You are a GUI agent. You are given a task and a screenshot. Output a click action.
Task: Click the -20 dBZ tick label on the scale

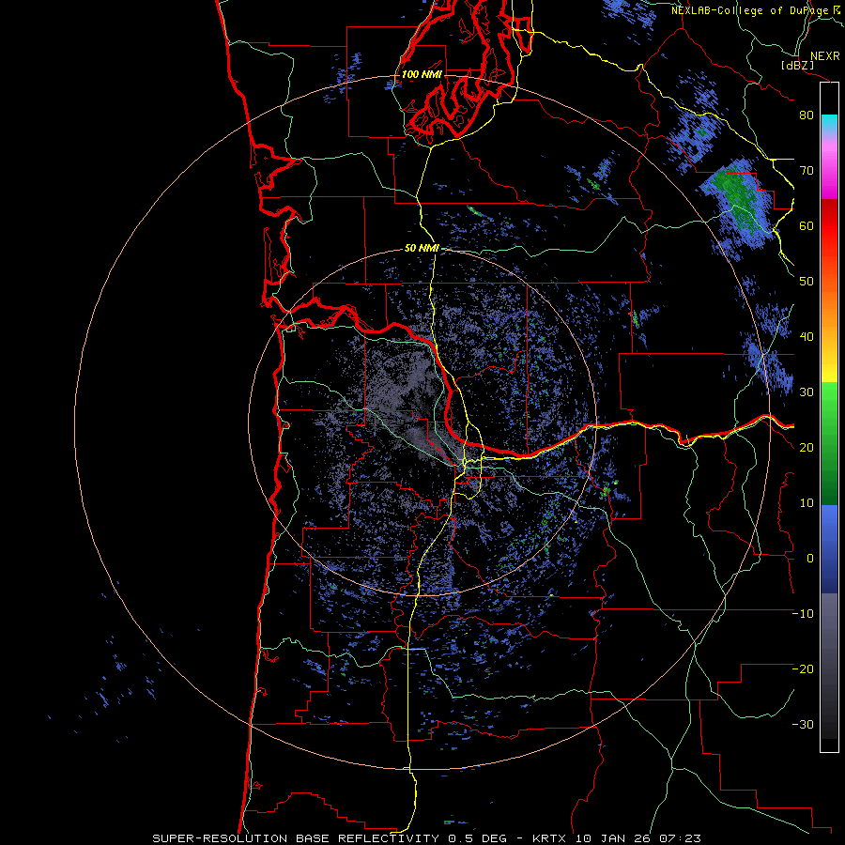tap(803, 669)
